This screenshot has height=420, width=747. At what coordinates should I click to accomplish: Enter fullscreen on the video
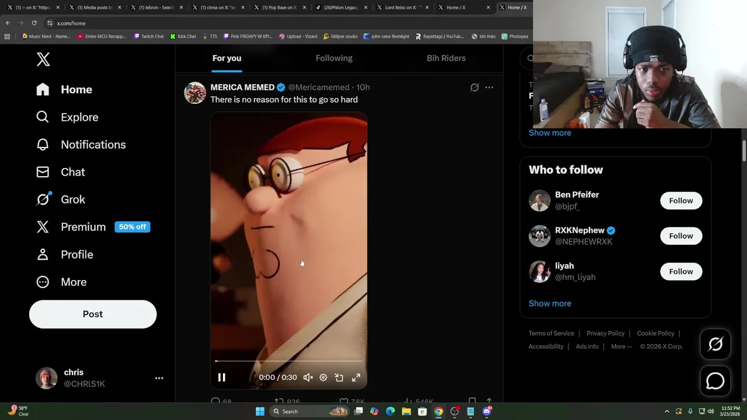[356, 377]
